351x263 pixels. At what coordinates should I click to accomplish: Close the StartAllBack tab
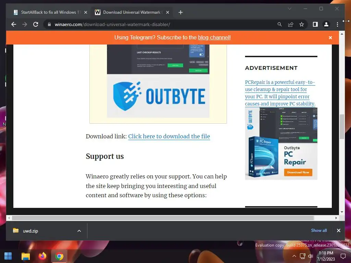click(x=85, y=12)
